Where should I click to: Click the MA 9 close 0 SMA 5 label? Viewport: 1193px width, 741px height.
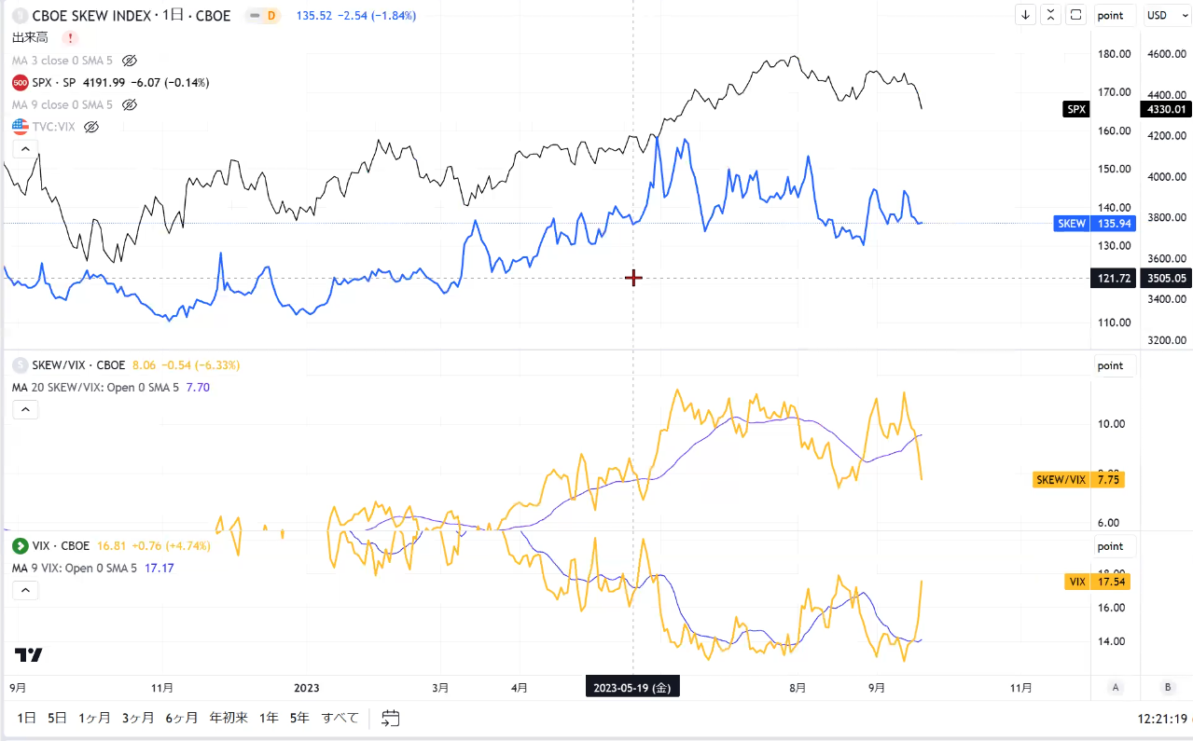click(63, 104)
